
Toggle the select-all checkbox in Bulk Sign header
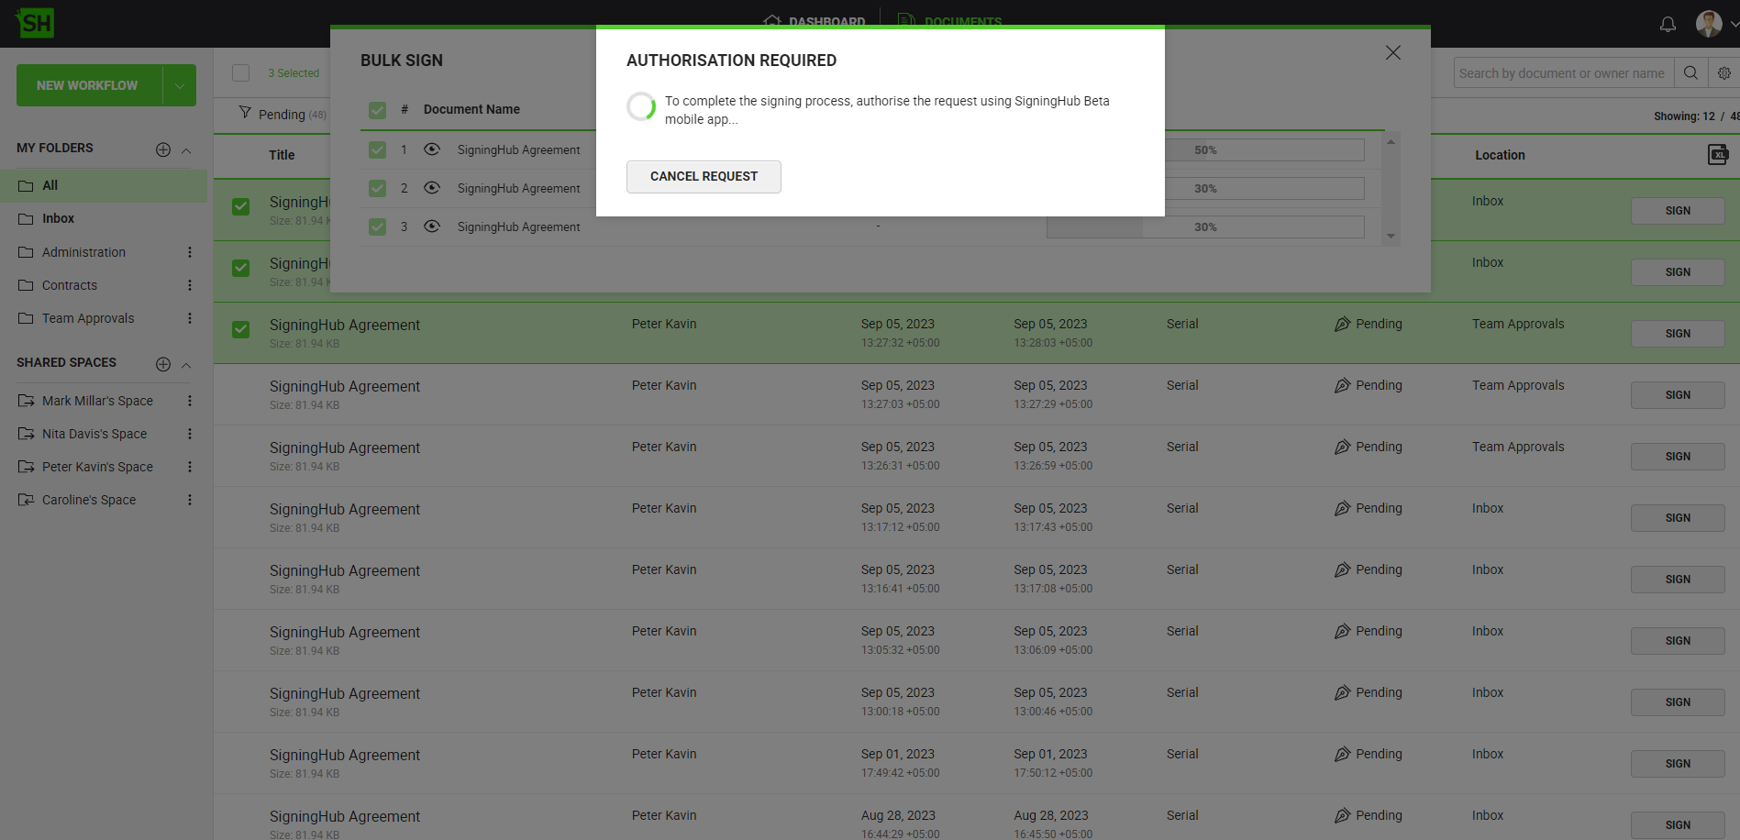pos(377,110)
